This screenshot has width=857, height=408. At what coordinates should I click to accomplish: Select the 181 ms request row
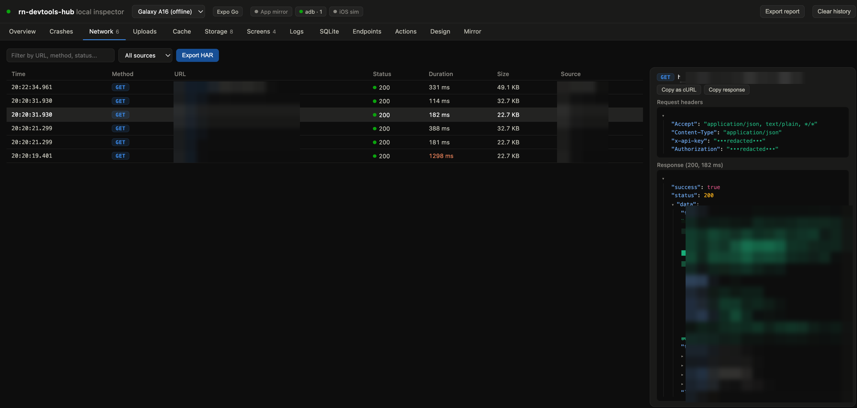point(324,142)
